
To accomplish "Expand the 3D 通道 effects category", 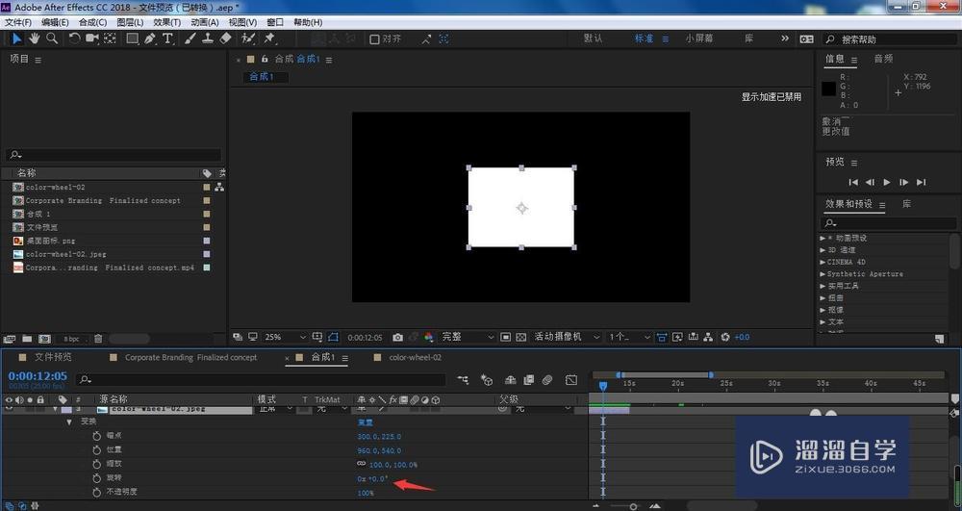I will [x=823, y=249].
